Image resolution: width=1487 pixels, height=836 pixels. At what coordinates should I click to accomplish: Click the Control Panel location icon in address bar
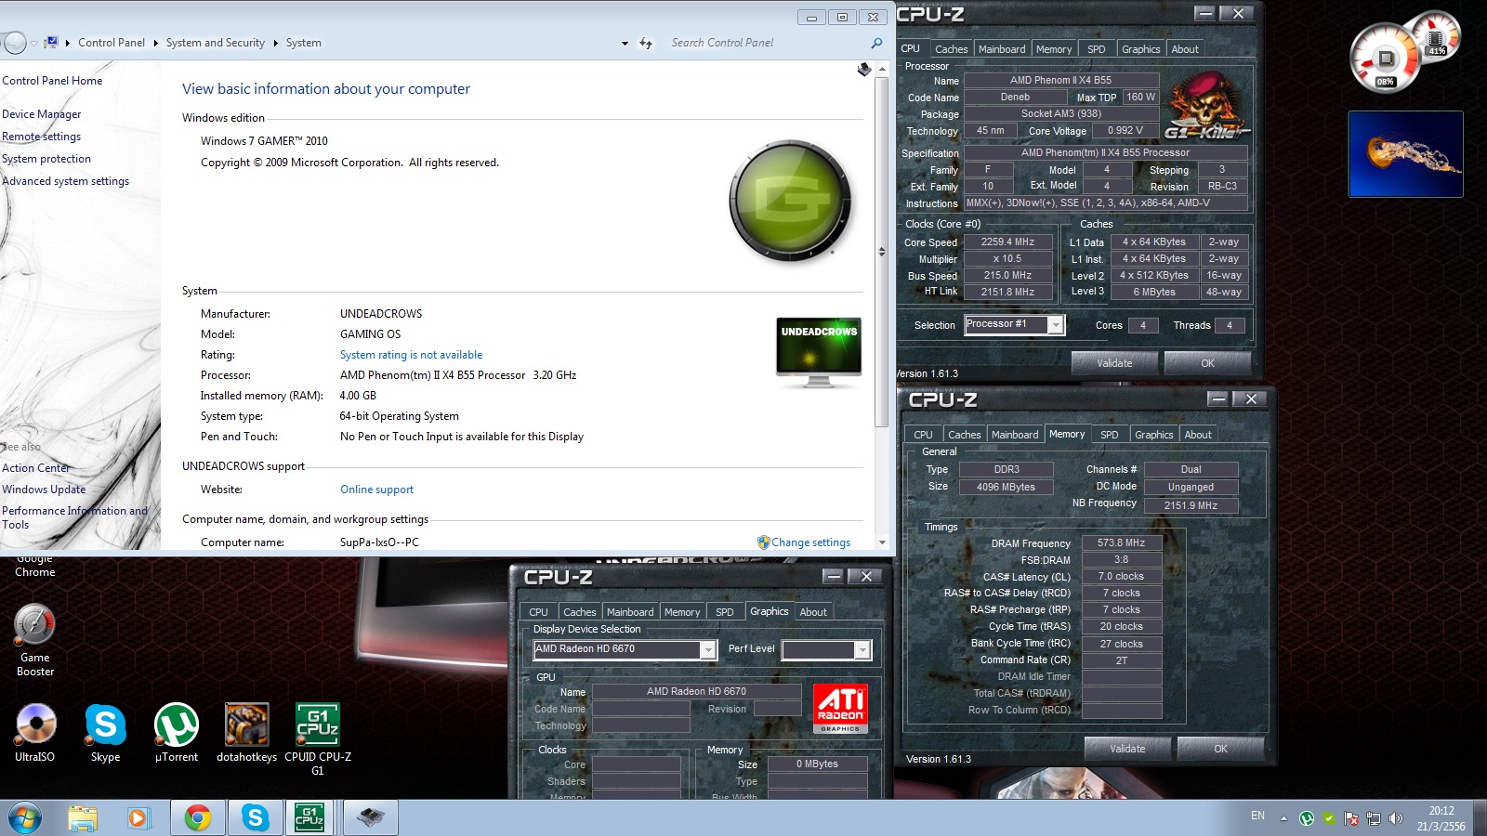click(x=51, y=43)
